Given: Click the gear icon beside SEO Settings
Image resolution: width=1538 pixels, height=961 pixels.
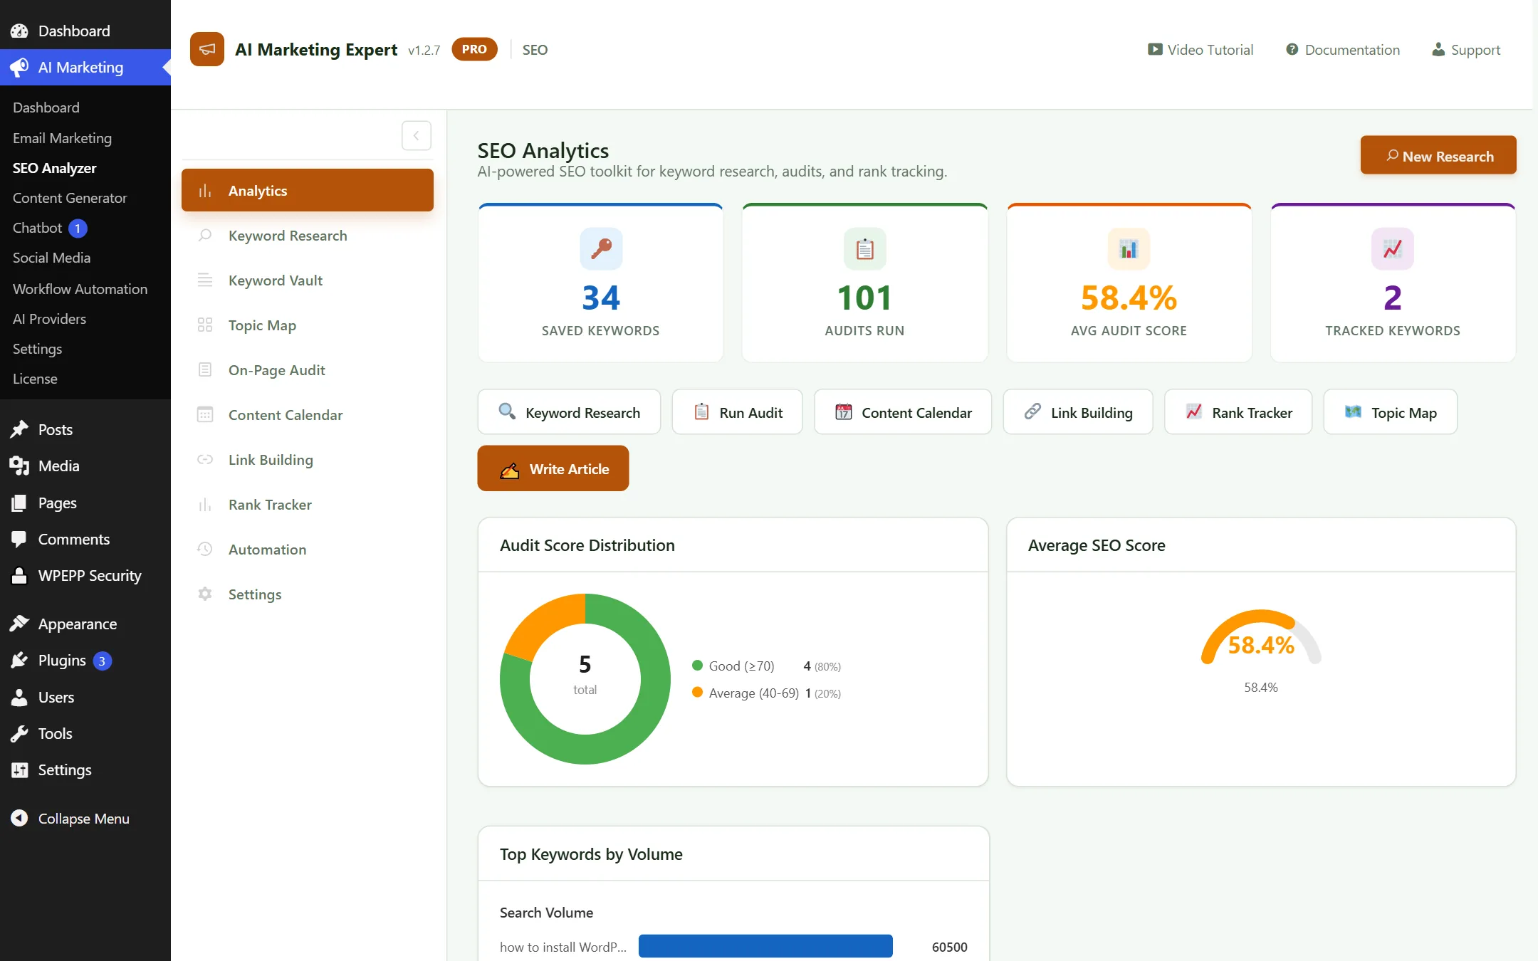Looking at the screenshot, I should [x=205, y=594].
